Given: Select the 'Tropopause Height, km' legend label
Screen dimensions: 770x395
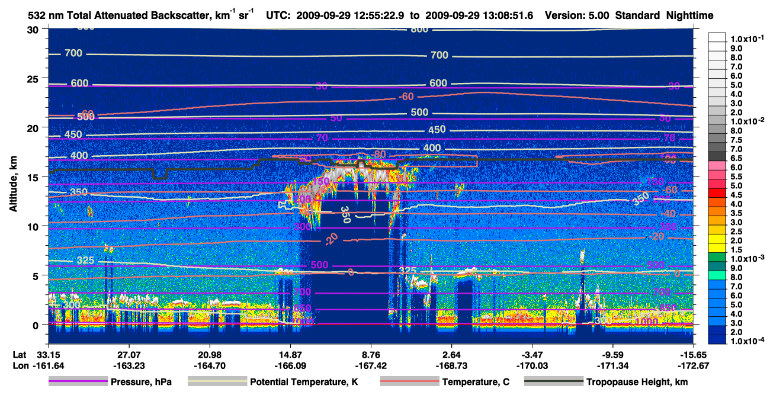Looking at the screenshot, I should [637, 383].
